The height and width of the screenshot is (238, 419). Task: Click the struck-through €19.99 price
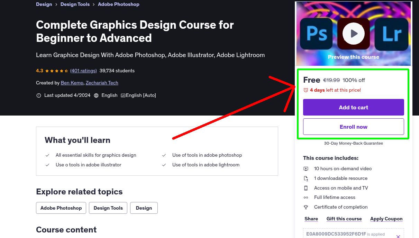pos(331,80)
